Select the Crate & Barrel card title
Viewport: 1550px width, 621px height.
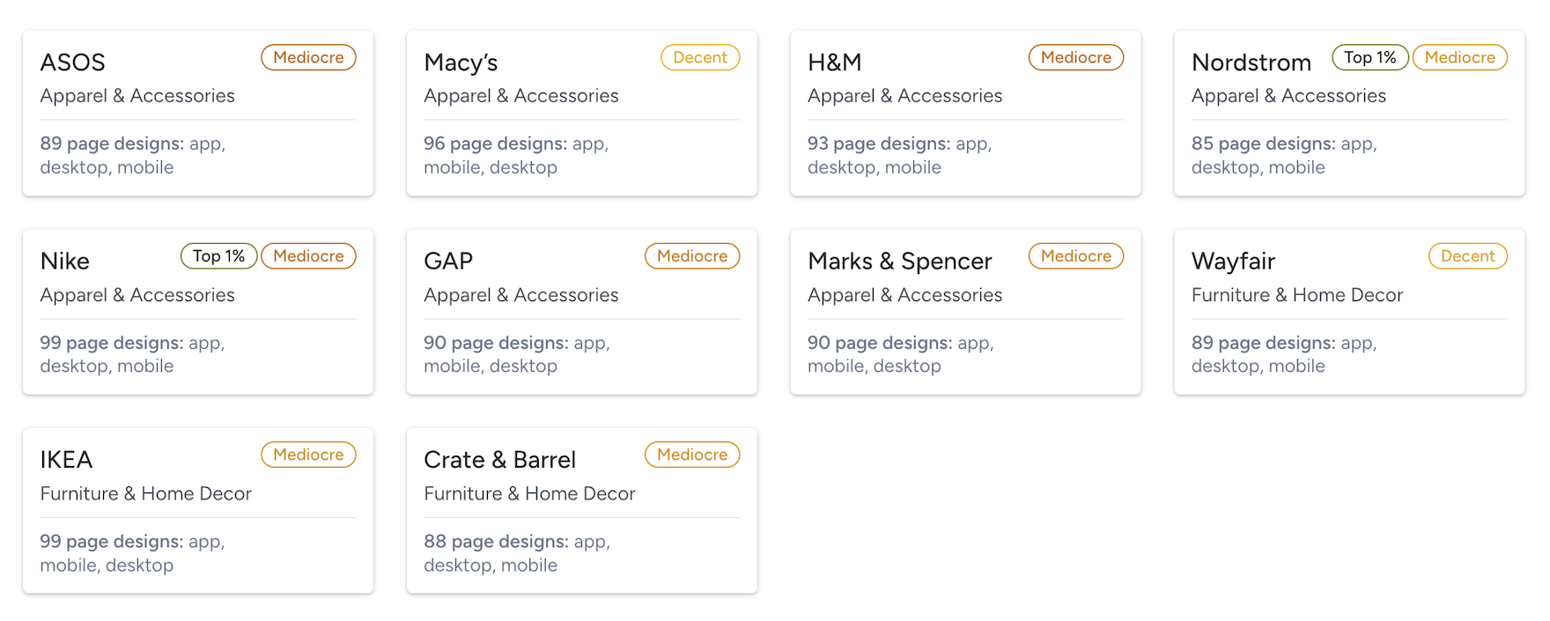coord(499,460)
